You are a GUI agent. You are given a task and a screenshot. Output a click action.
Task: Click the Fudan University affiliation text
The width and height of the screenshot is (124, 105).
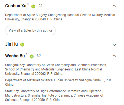[x=66, y=80]
